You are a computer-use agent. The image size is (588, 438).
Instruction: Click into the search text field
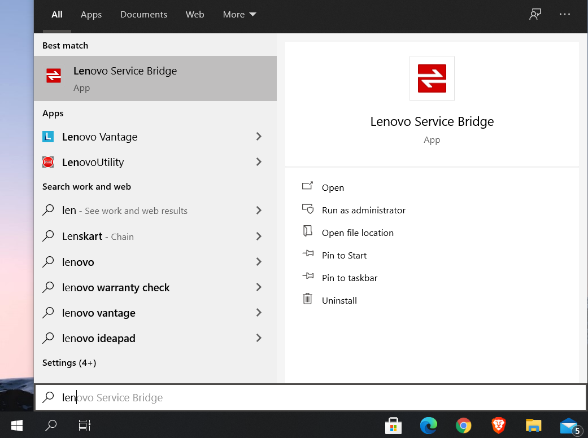tap(311, 397)
